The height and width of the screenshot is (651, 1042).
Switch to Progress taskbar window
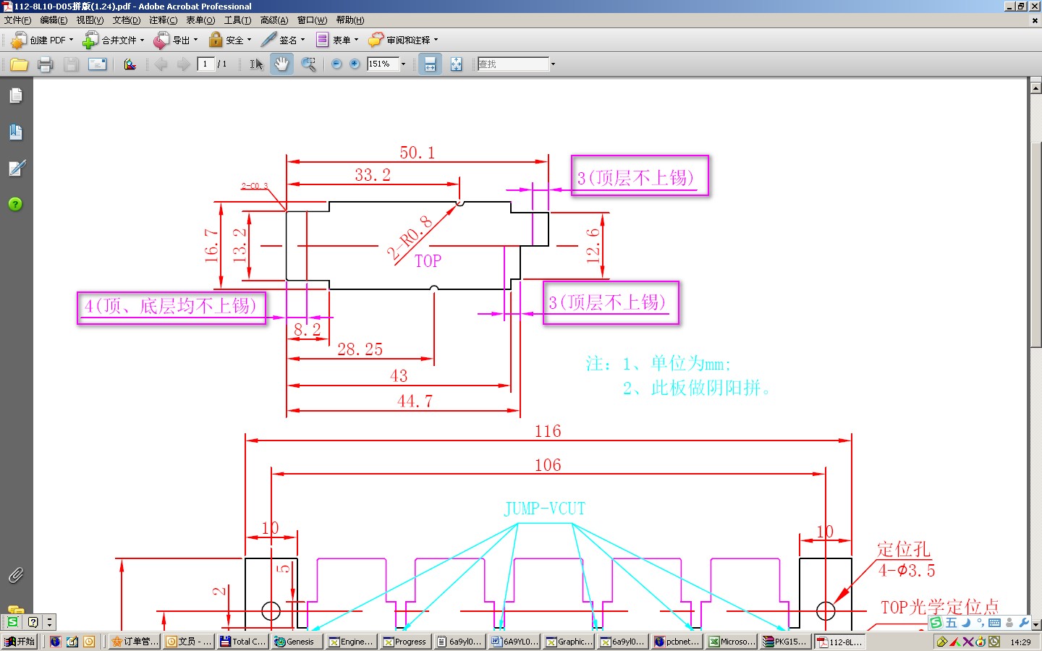[x=405, y=642]
